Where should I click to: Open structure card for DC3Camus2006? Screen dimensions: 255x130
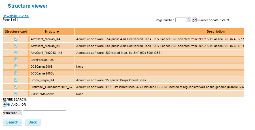coord(16,66)
